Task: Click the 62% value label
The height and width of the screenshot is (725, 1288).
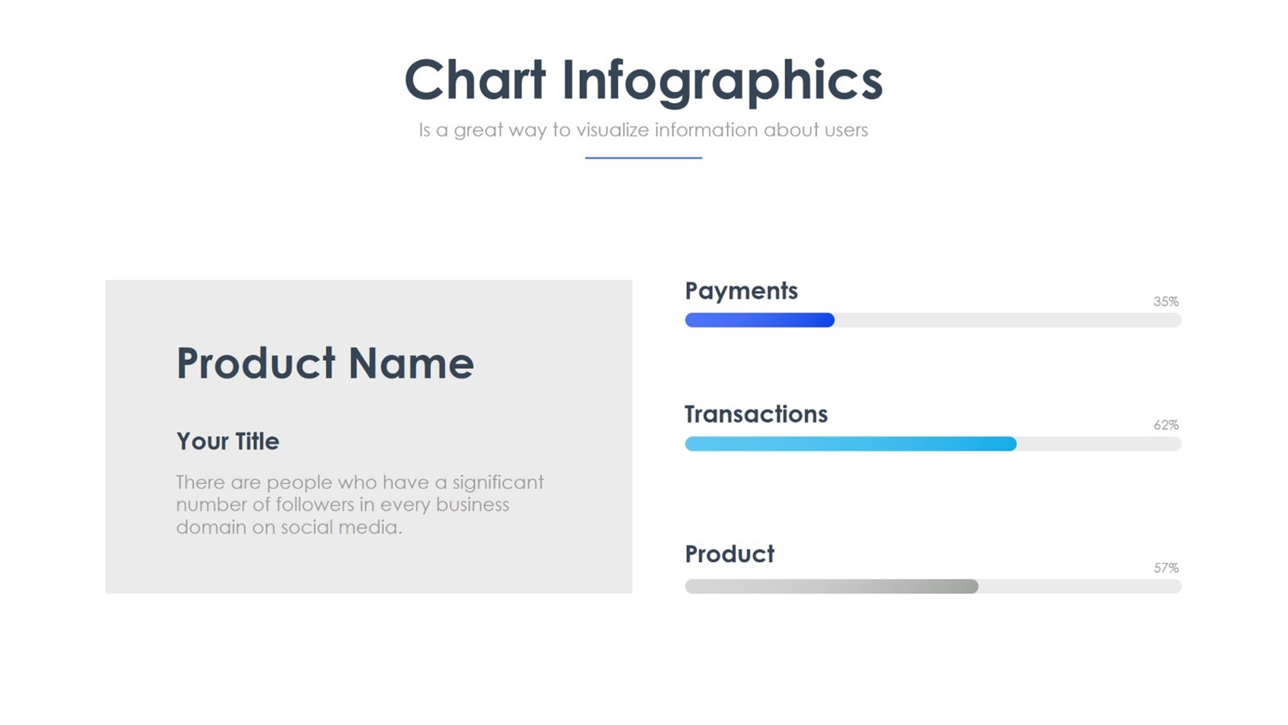Action: (1166, 425)
